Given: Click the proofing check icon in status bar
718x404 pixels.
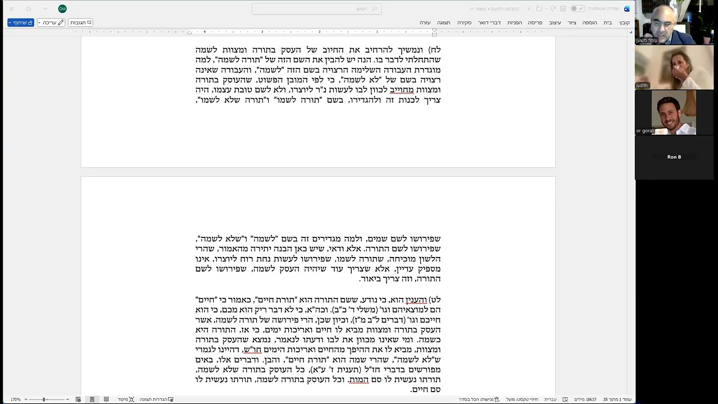Looking at the screenshot, I should (x=565, y=400).
